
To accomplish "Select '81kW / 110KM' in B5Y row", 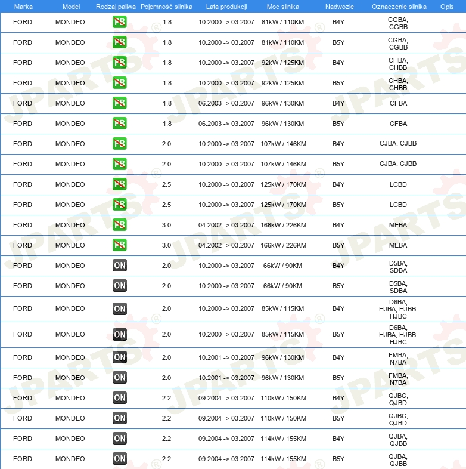I will (282, 42).
